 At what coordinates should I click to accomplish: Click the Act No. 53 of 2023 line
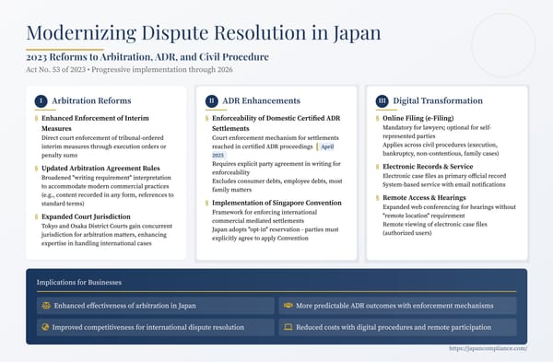coord(129,69)
